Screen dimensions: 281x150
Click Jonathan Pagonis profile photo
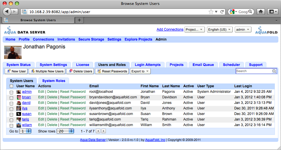pos(13,52)
